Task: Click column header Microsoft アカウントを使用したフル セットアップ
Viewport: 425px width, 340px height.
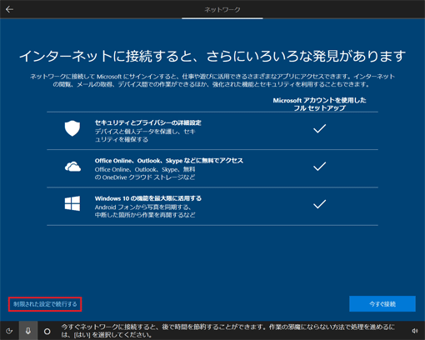Action: (319, 104)
